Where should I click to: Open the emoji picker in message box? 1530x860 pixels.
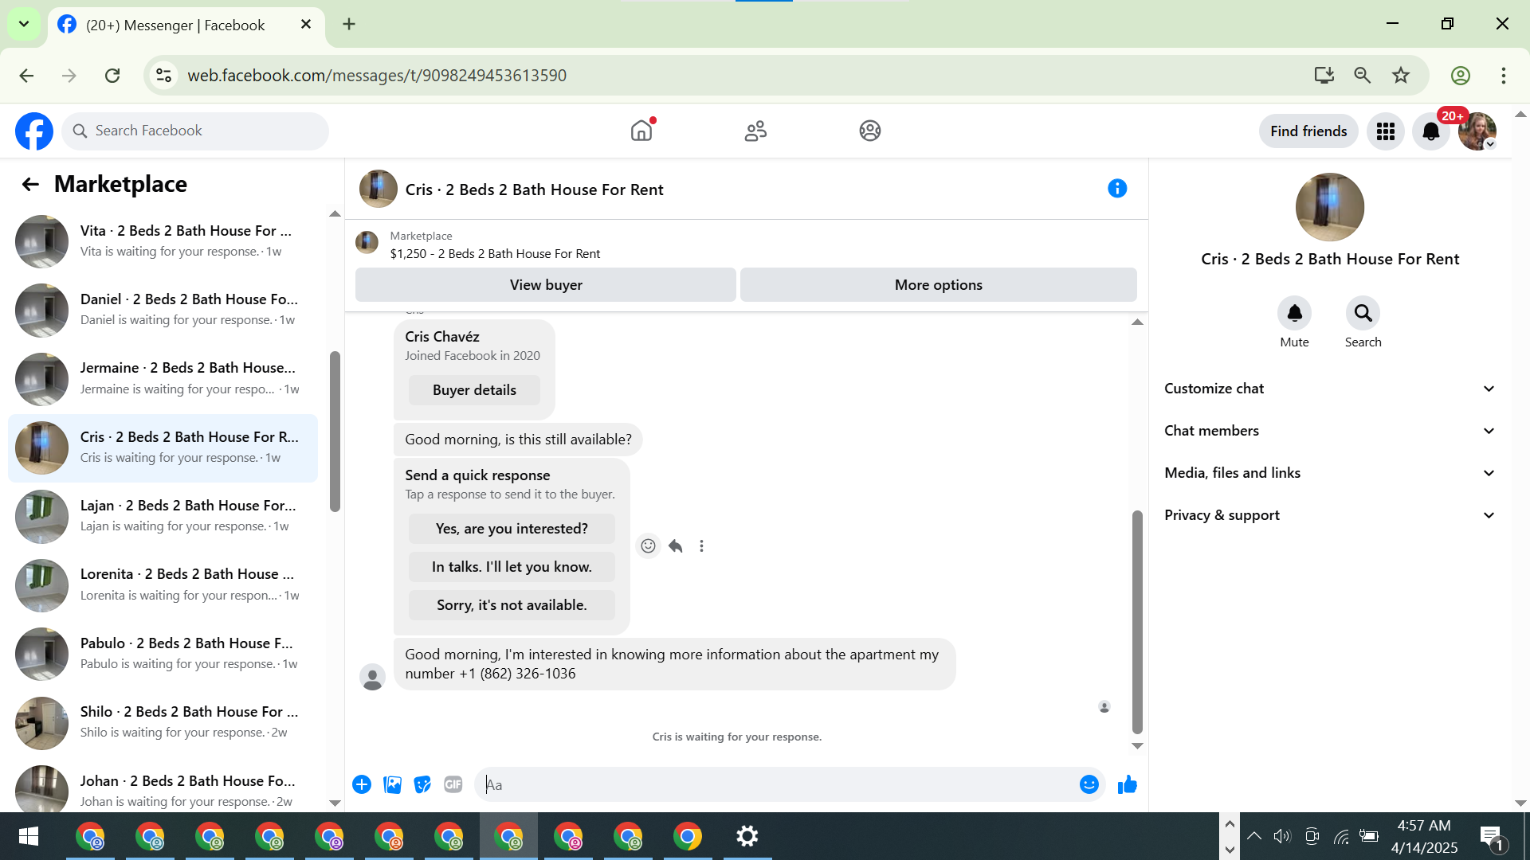pyautogui.click(x=1089, y=785)
